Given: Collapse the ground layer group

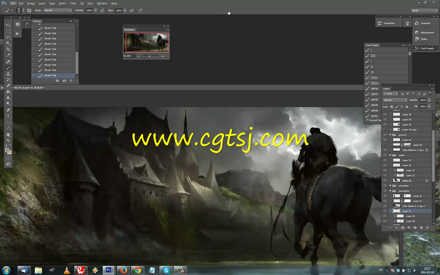Looking at the screenshot, I should coord(390,135).
